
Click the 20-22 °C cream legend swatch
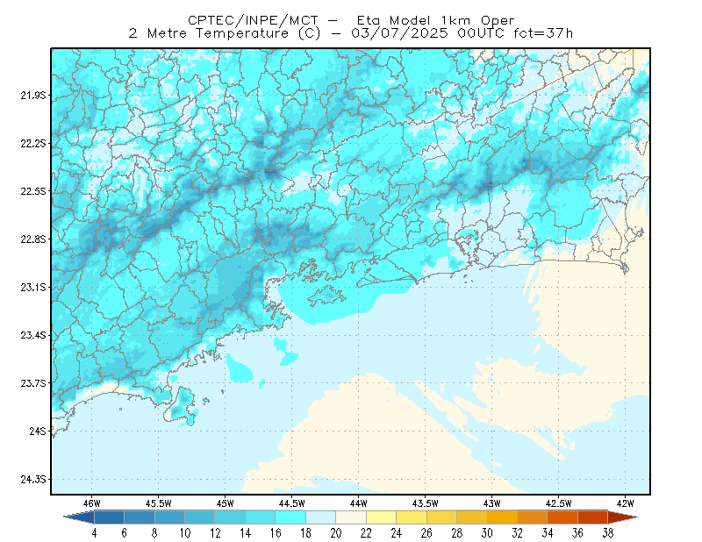click(351, 517)
